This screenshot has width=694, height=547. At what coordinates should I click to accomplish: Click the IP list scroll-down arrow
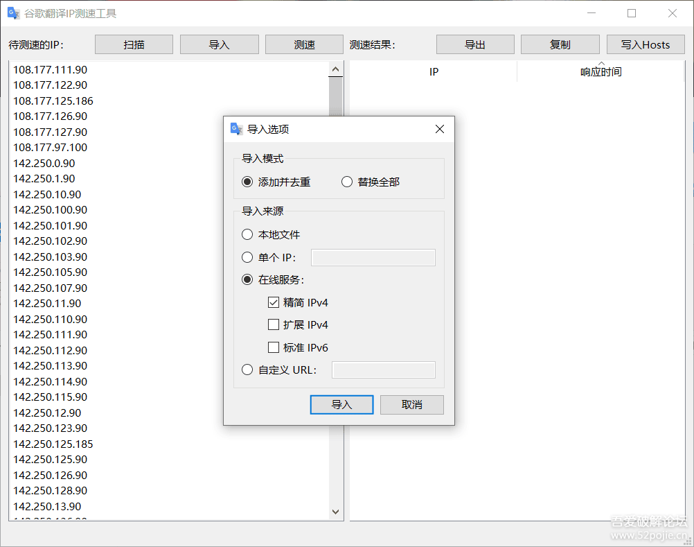335,512
